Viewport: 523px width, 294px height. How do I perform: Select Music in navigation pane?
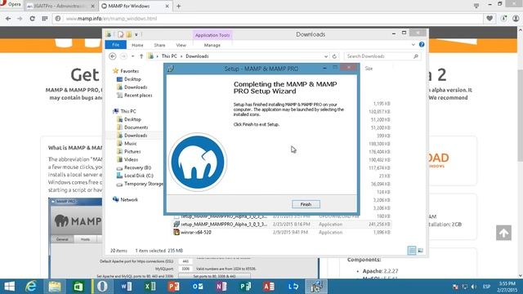(x=131, y=144)
